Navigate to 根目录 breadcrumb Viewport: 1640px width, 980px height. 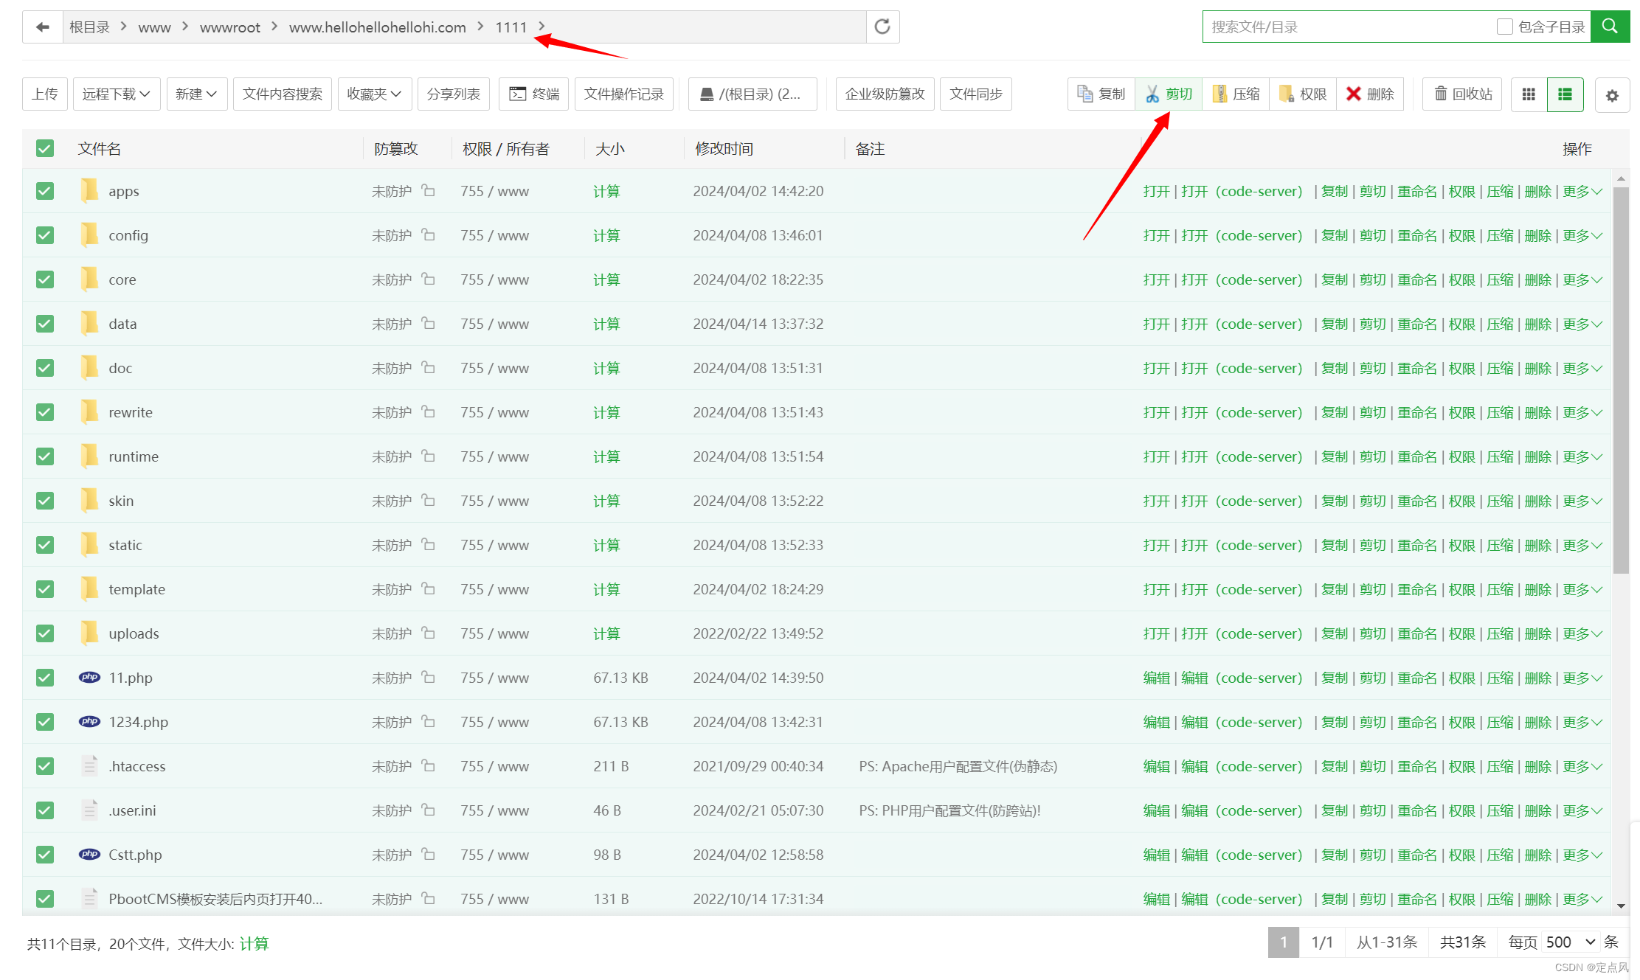click(89, 27)
